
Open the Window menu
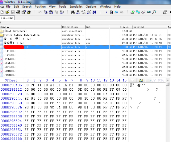105,7
